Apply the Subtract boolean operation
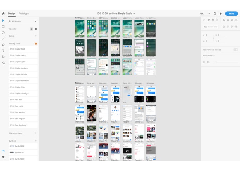Image resolution: width=240 pixels, height=171 pixels. point(228,27)
